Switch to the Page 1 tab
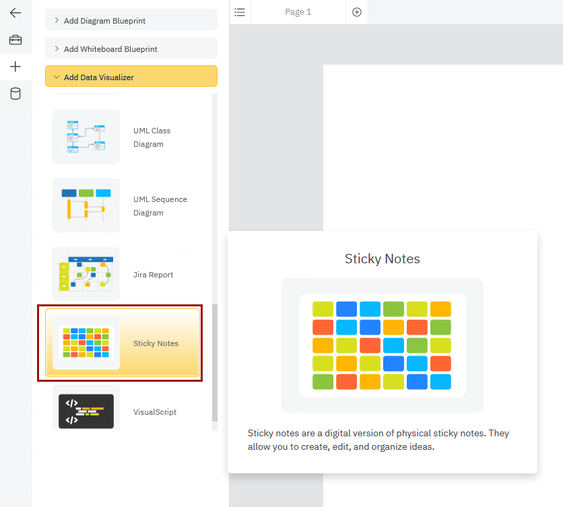Image resolution: width=563 pixels, height=507 pixels. (x=298, y=11)
